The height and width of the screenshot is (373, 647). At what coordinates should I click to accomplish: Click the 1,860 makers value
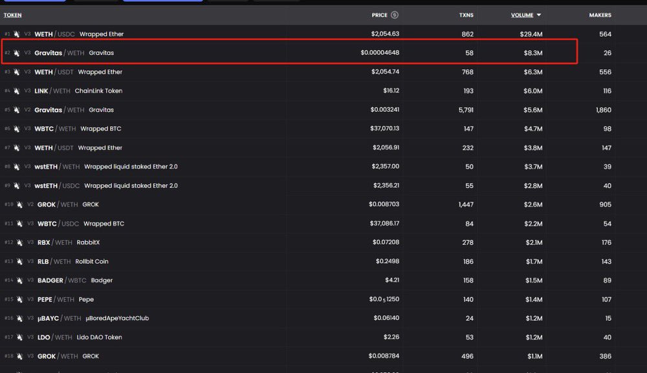pyautogui.click(x=603, y=110)
